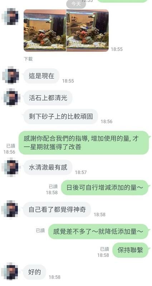
Task: Select green bubble starting with 感謝你配合我們的指導
Action: (84, 143)
